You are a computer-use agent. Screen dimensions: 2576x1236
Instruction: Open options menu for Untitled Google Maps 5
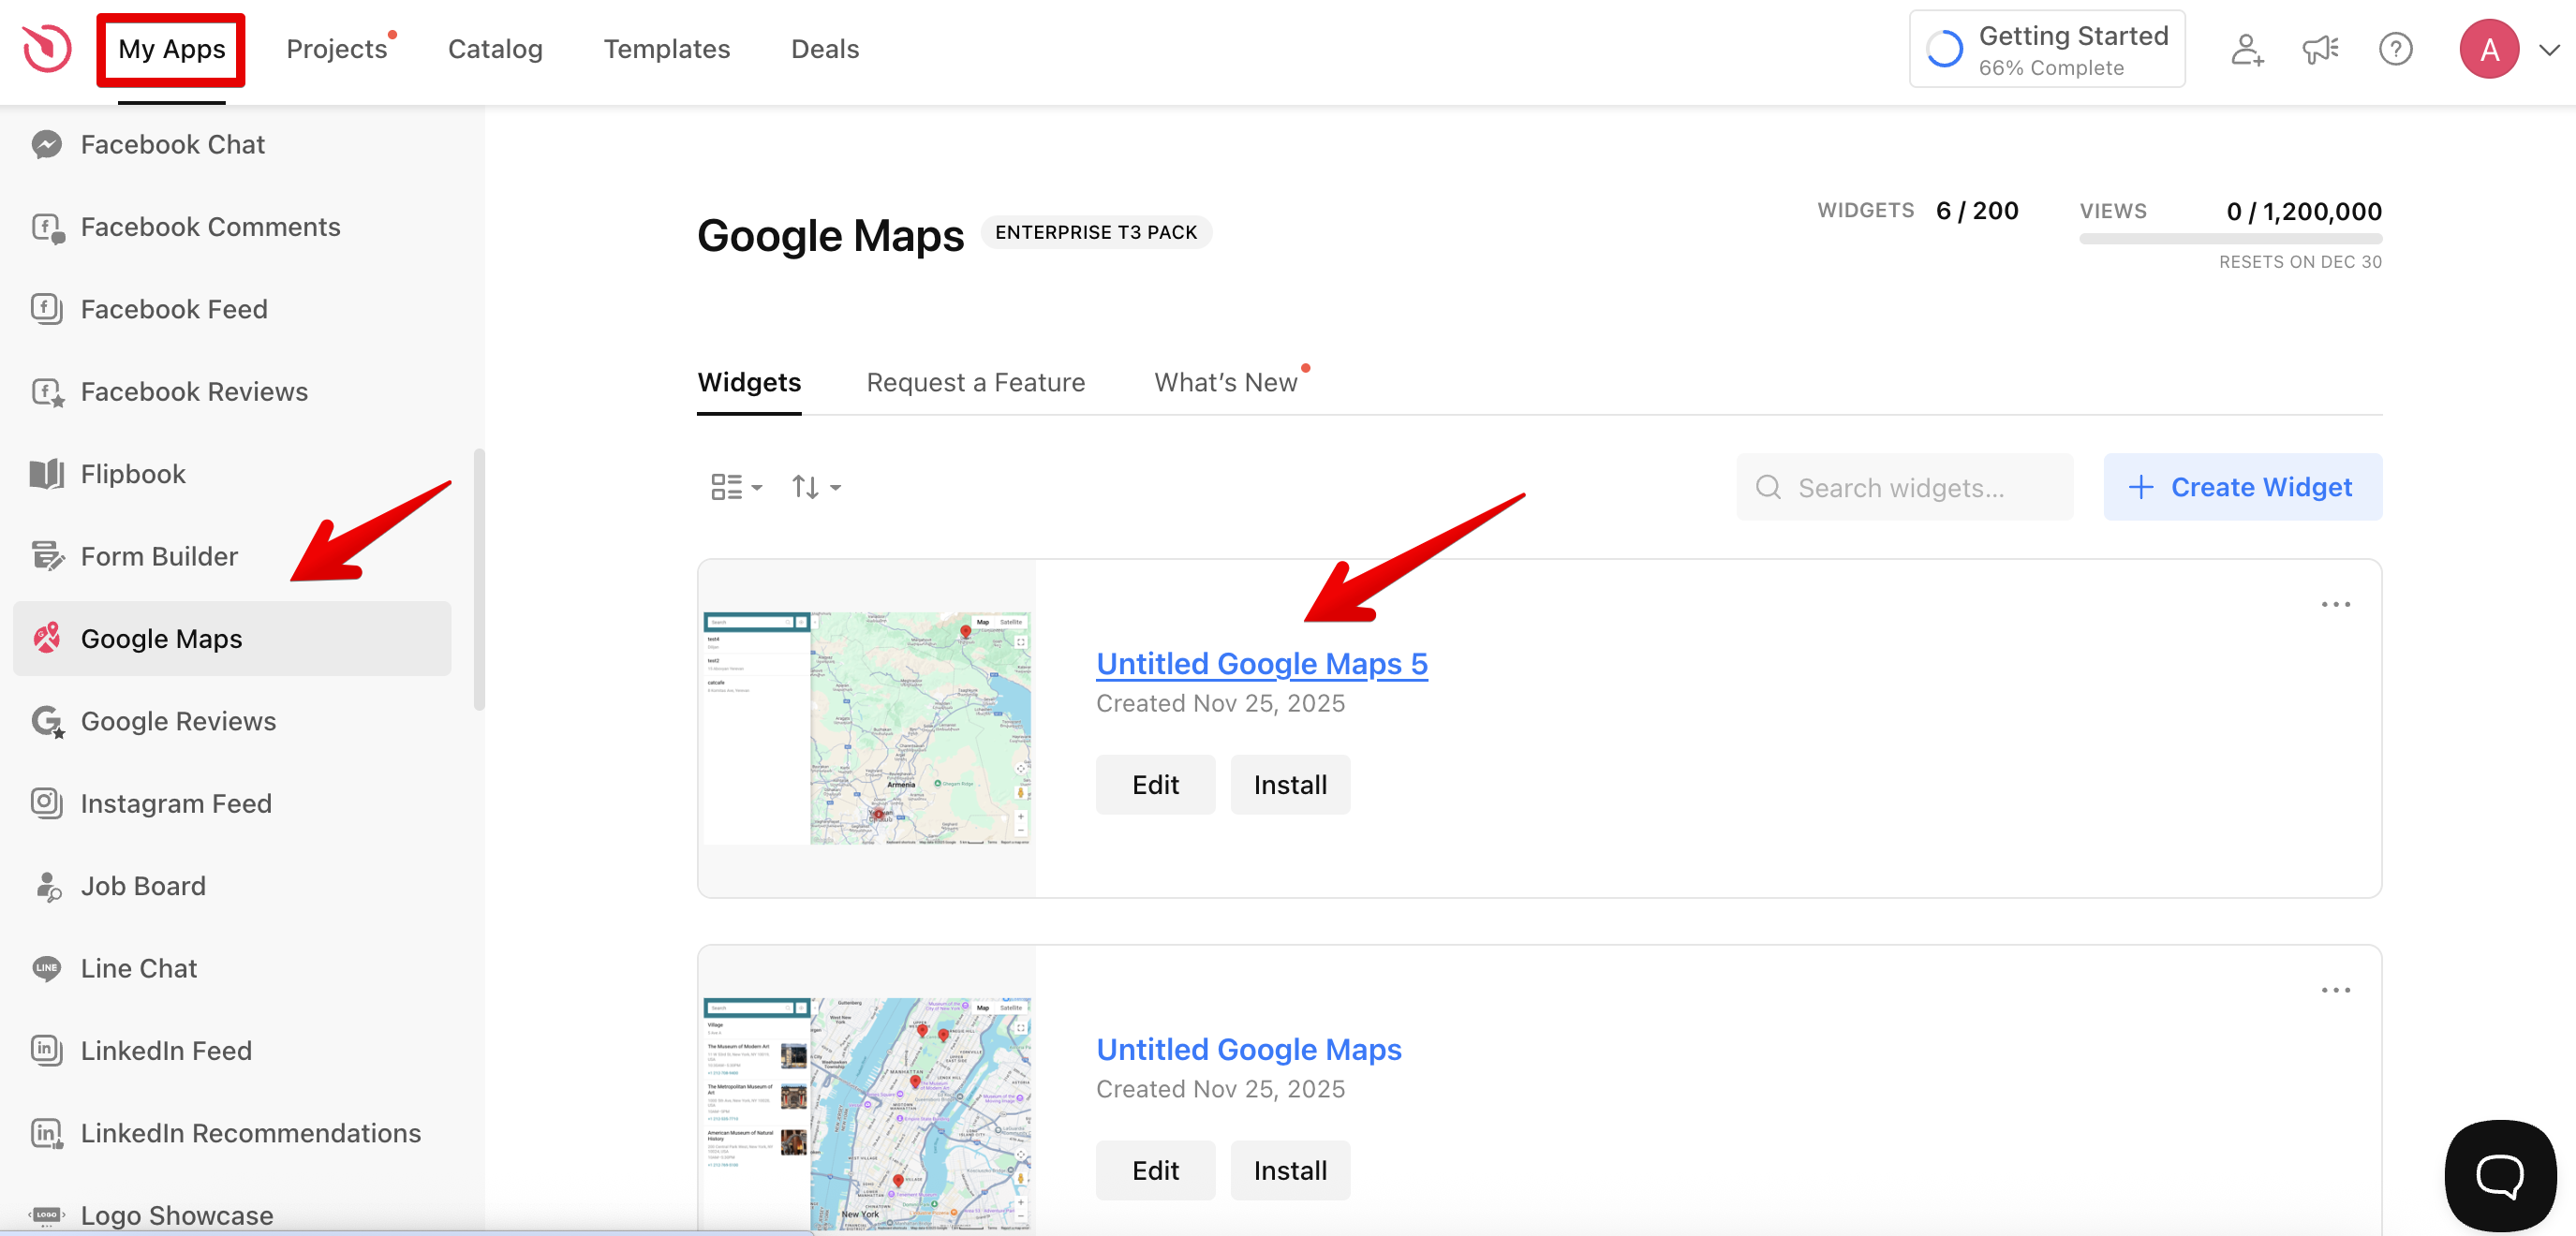tap(2335, 604)
